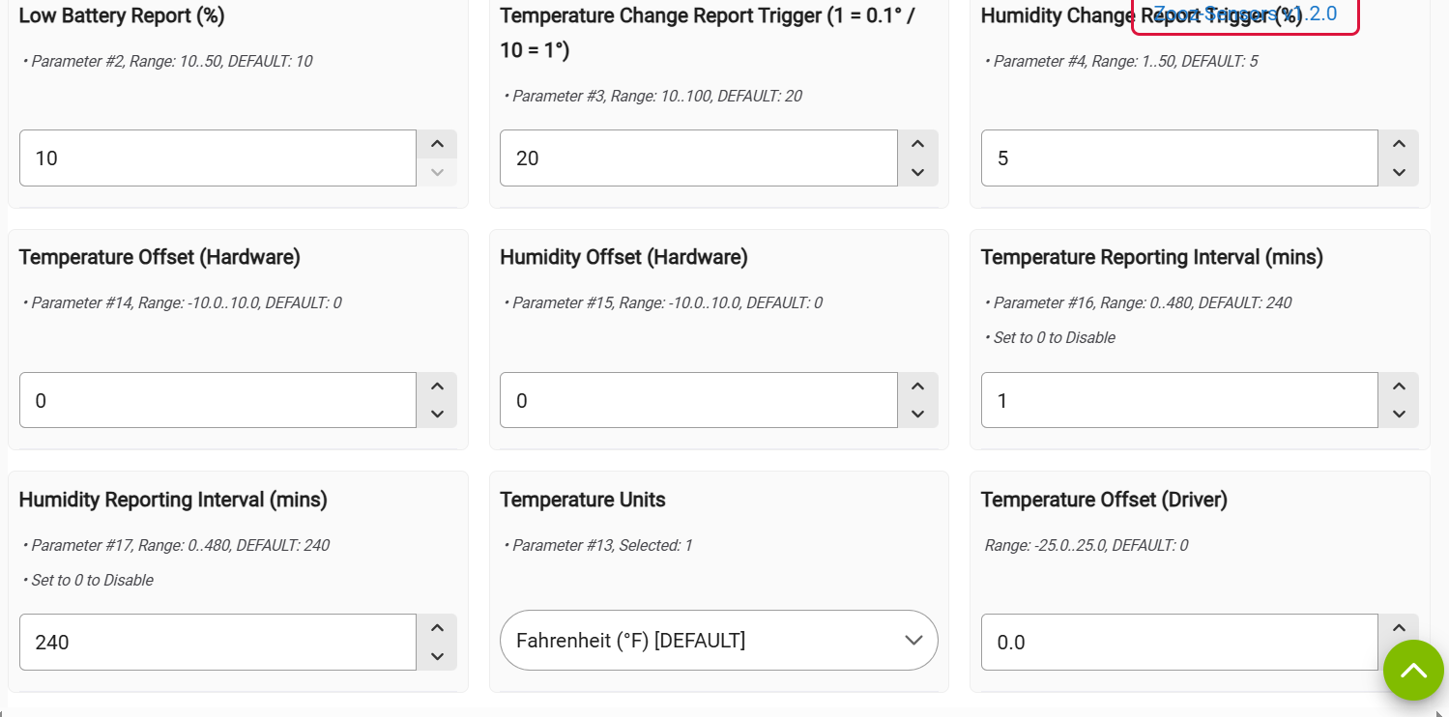Increase Low Battery Report value

(x=437, y=145)
